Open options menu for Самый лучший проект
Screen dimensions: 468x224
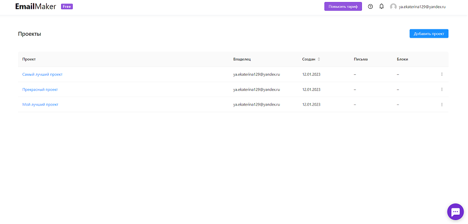(442, 74)
